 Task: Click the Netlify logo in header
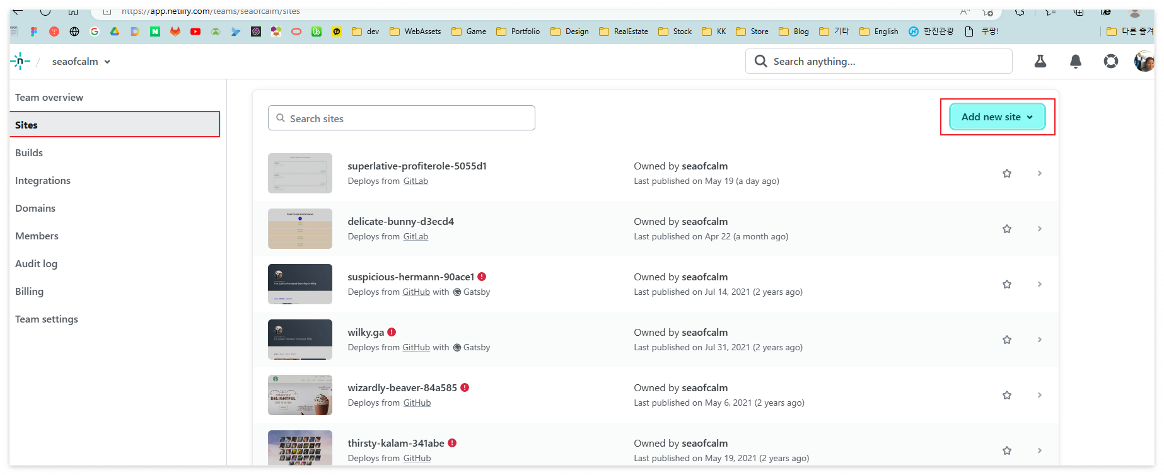coord(20,61)
